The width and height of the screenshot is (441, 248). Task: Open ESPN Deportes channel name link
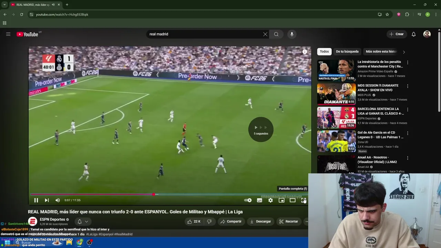point(52,219)
